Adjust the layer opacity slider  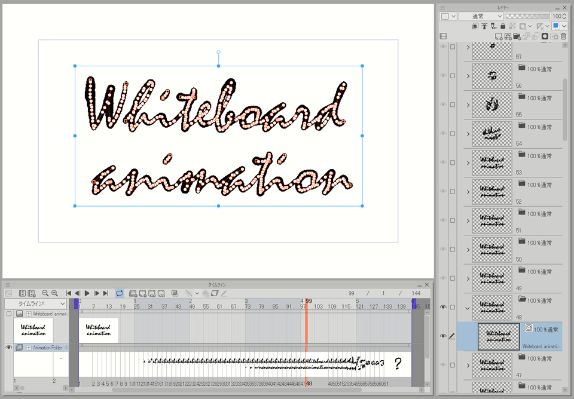pyautogui.click(x=527, y=16)
